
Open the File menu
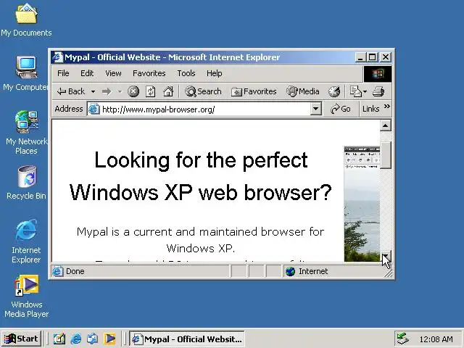tap(63, 73)
